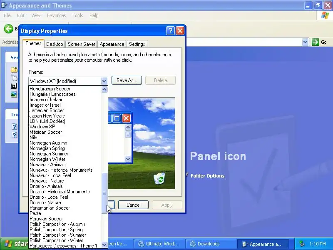Switch to the Appearance tab
The height and width of the screenshot is (250, 333).
pos(112,44)
